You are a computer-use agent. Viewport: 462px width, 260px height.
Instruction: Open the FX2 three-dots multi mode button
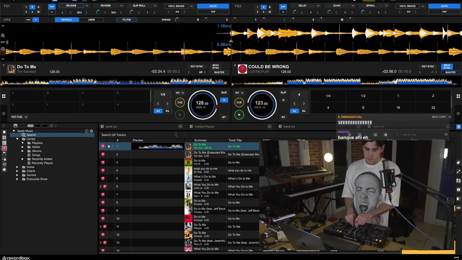point(283,6)
